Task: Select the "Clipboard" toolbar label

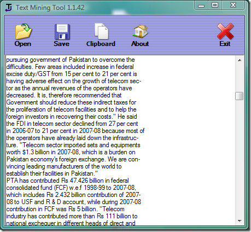Action: pyautogui.click(x=101, y=44)
